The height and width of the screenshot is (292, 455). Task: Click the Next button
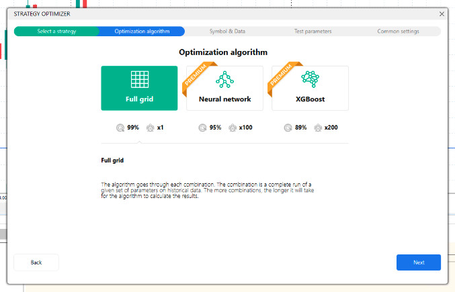click(419, 262)
